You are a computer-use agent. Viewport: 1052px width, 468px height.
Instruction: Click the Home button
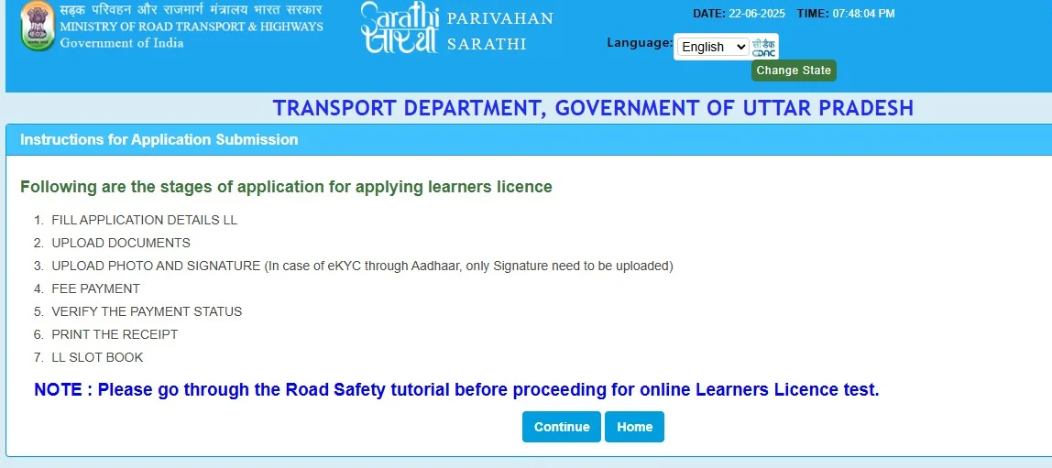tap(634, 427)
